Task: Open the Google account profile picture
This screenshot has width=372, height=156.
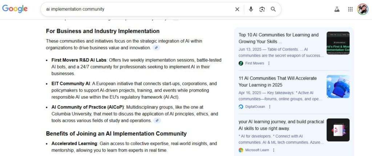Action: pyautogui.click(x=363, y=9)
